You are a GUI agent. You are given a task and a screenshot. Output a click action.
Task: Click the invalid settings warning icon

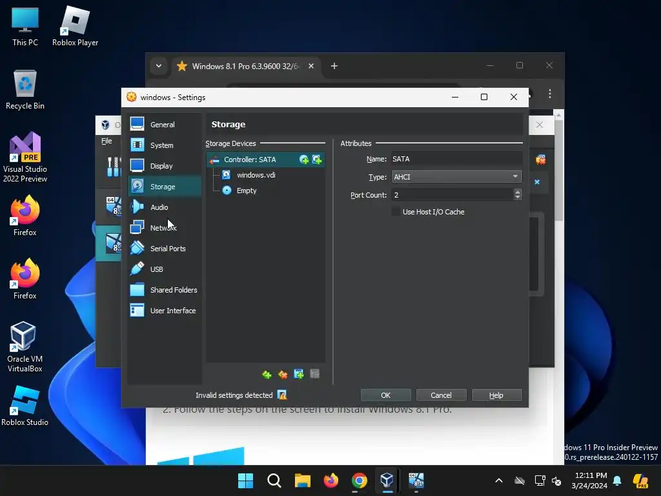[x=282, y=395]
